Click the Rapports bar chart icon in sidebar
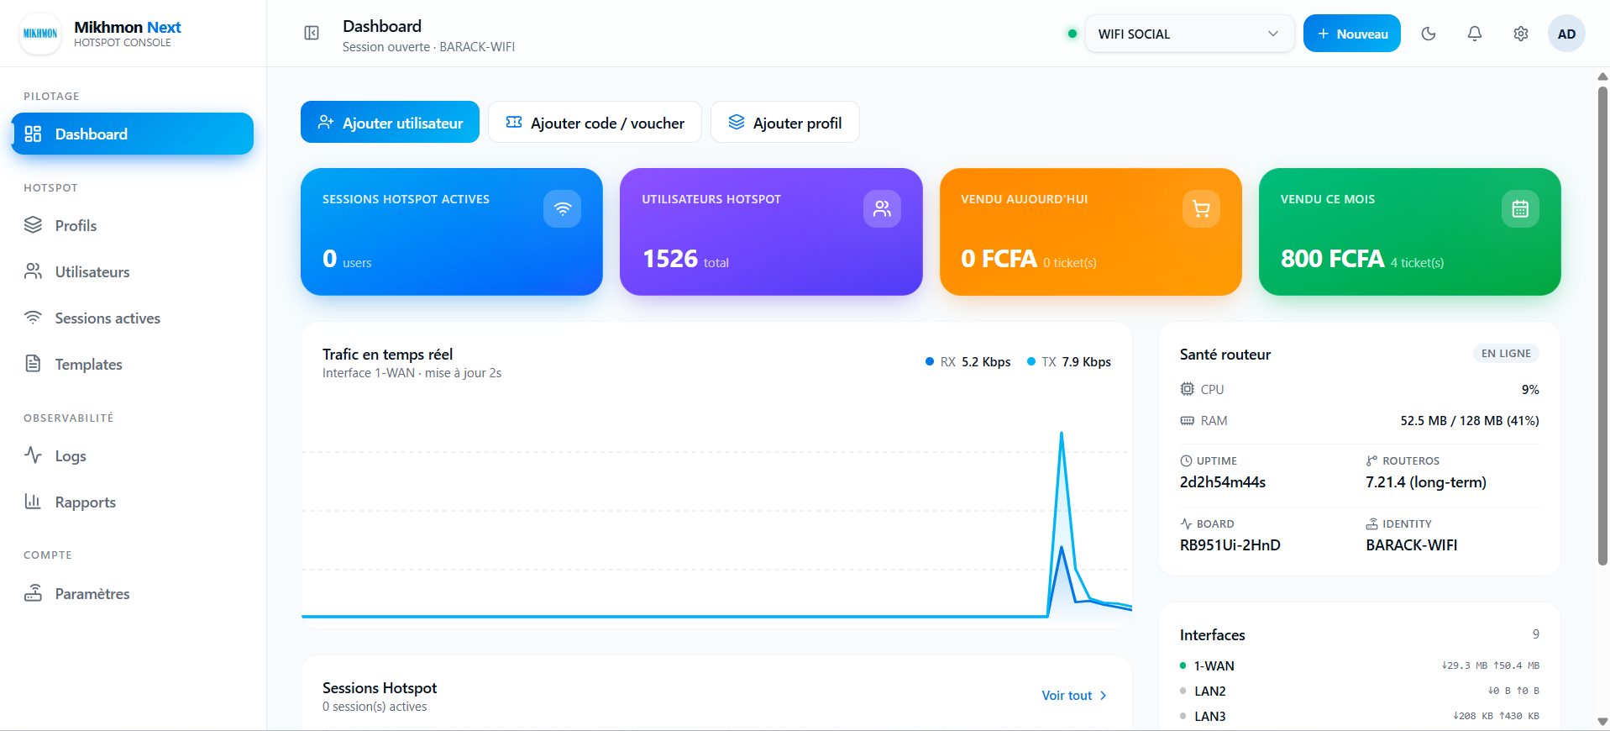 pos(33,501)
